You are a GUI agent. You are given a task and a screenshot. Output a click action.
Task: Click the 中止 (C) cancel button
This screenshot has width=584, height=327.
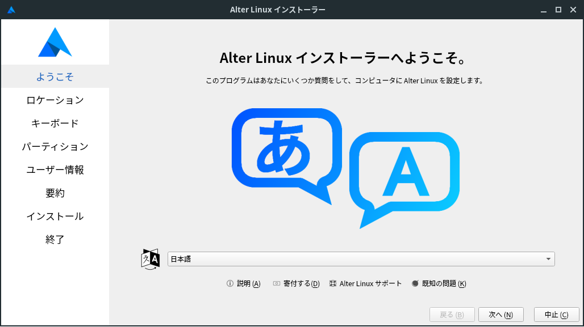[556, 315]
